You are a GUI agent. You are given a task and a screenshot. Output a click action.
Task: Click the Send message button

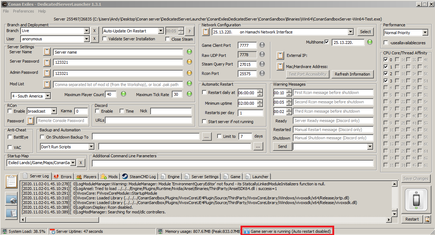pos(282,146)
